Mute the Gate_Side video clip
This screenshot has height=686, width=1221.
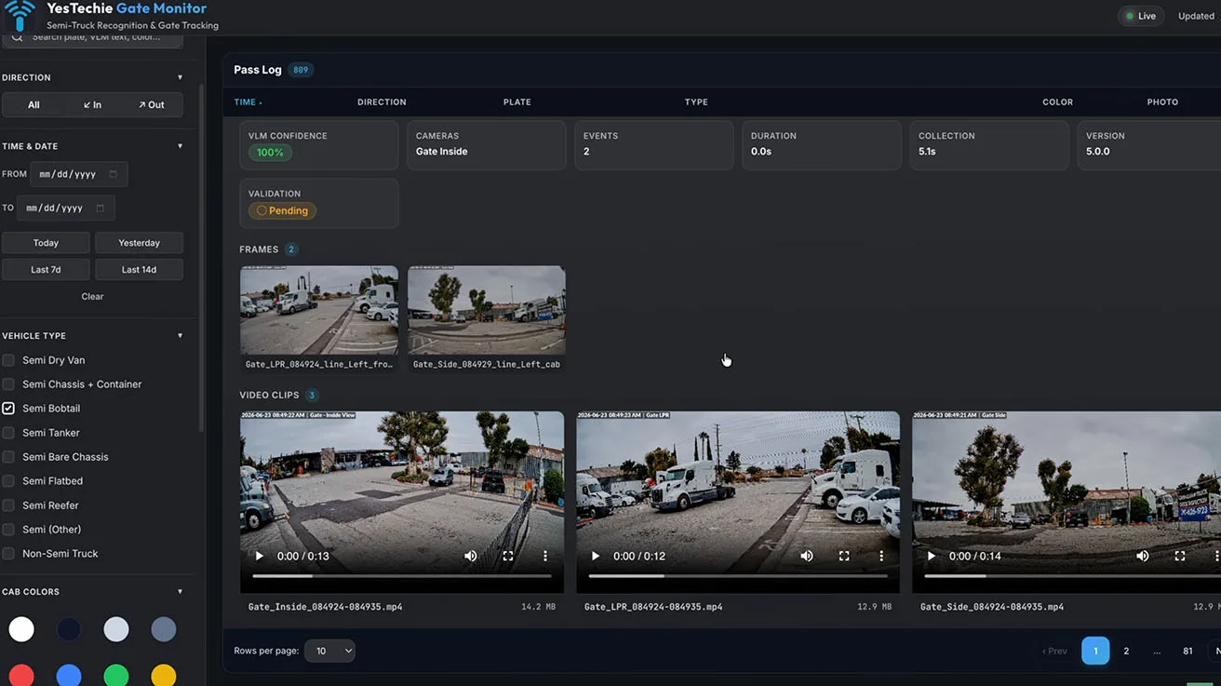[x=1143, y=556]
